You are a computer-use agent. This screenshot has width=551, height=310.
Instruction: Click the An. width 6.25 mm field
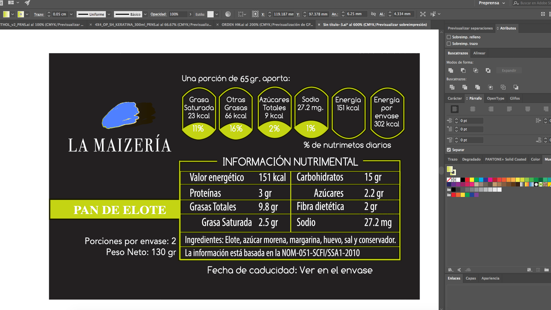click(356, 14)
